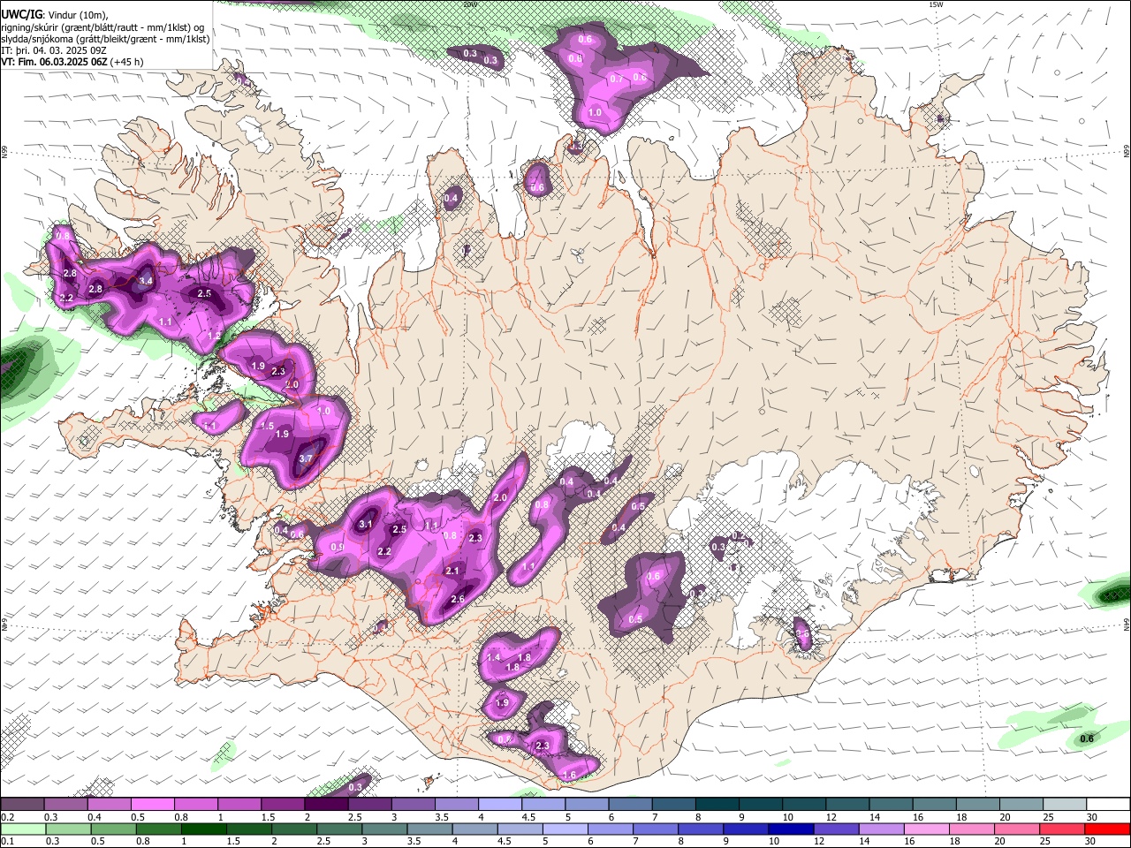Click the '(+45 h)' forecast offset
This screenshot has height=848, width=1131.
click(x=127, y=62)
